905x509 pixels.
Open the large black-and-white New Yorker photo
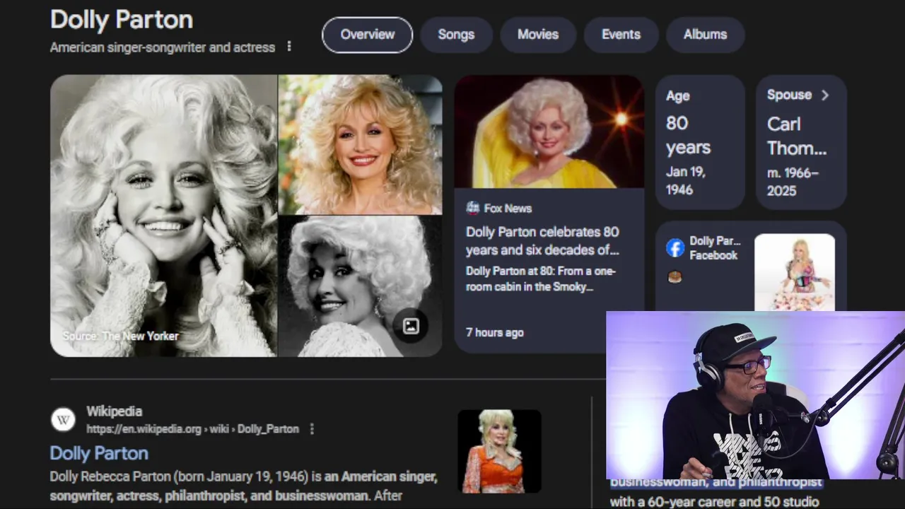163,216
